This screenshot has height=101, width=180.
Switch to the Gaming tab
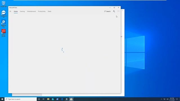point(22,11)
